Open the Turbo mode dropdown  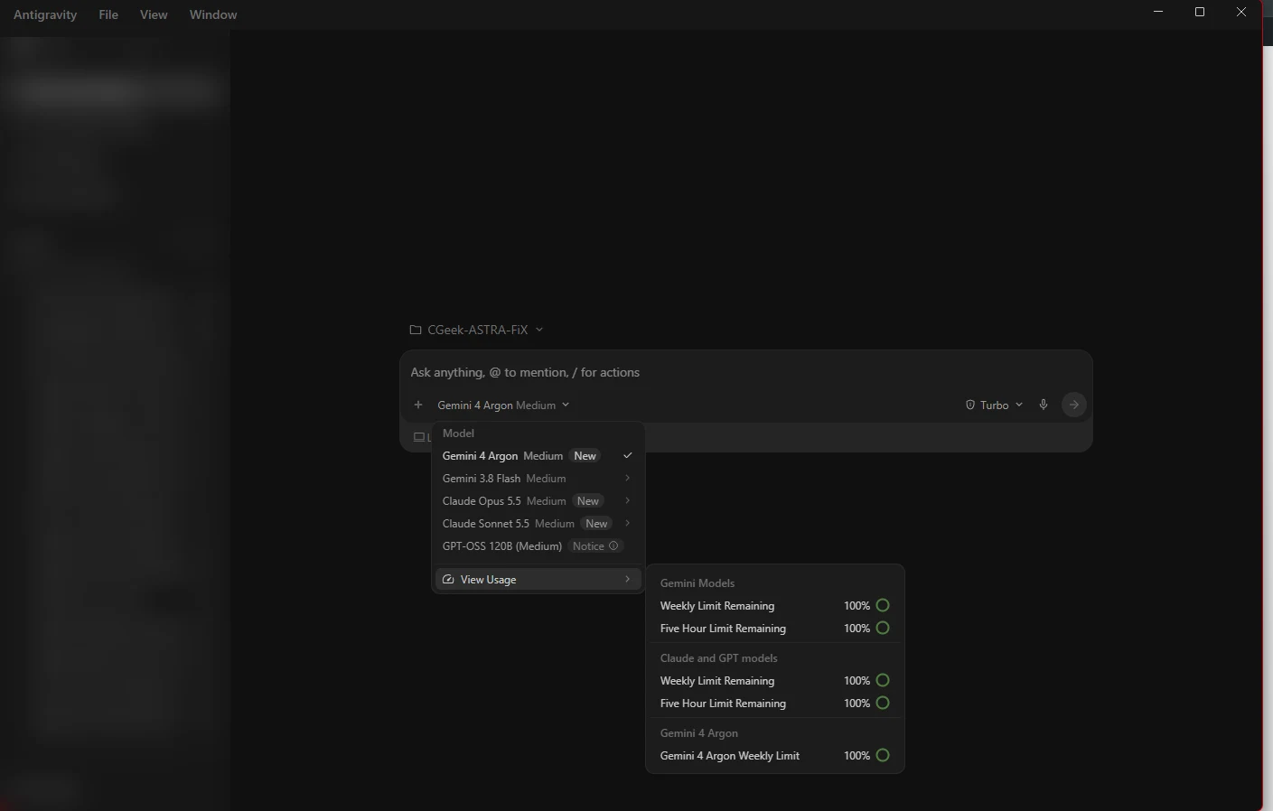994,405
